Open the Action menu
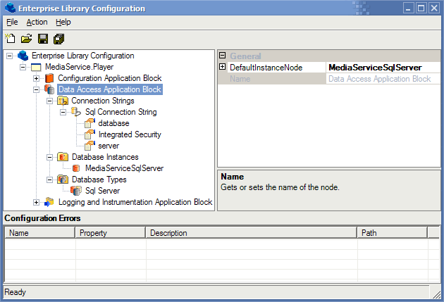This screenshot has width=444, height=302. [x=37, y=22]
